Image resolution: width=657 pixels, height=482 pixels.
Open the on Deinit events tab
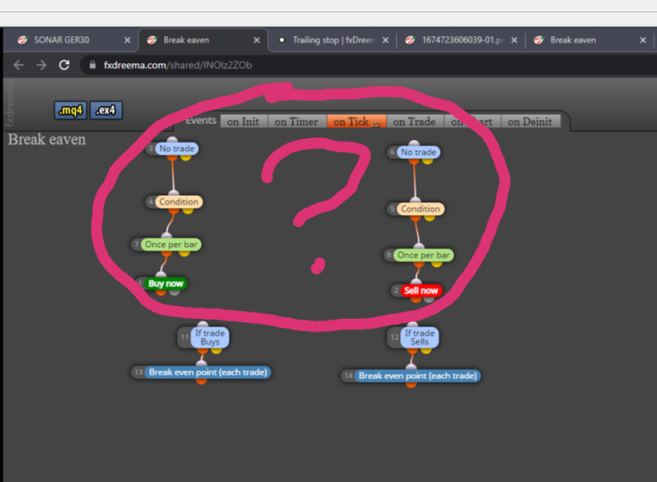(x=531, y=122)
